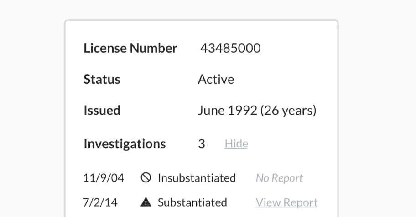Viewport: 416px width, 217px height.
Task: Click the Substantiated result text
Action: coord(192,202)
